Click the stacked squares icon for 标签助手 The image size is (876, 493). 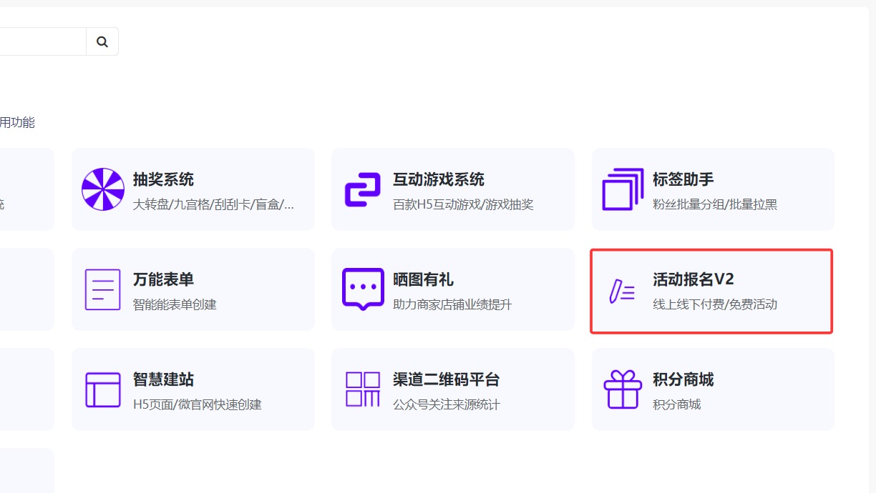[x=623, y=189]
